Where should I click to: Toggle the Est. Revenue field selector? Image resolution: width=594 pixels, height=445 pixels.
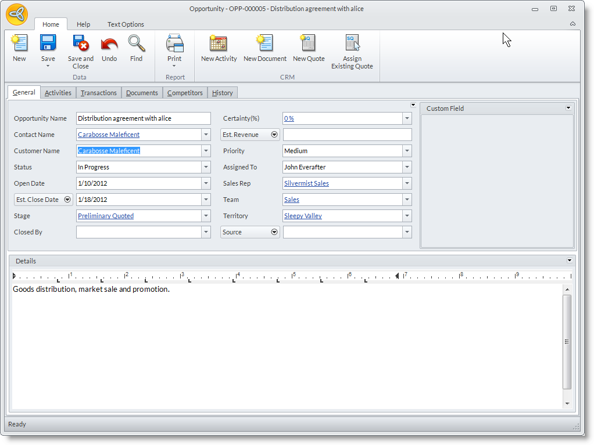point(274,135)
